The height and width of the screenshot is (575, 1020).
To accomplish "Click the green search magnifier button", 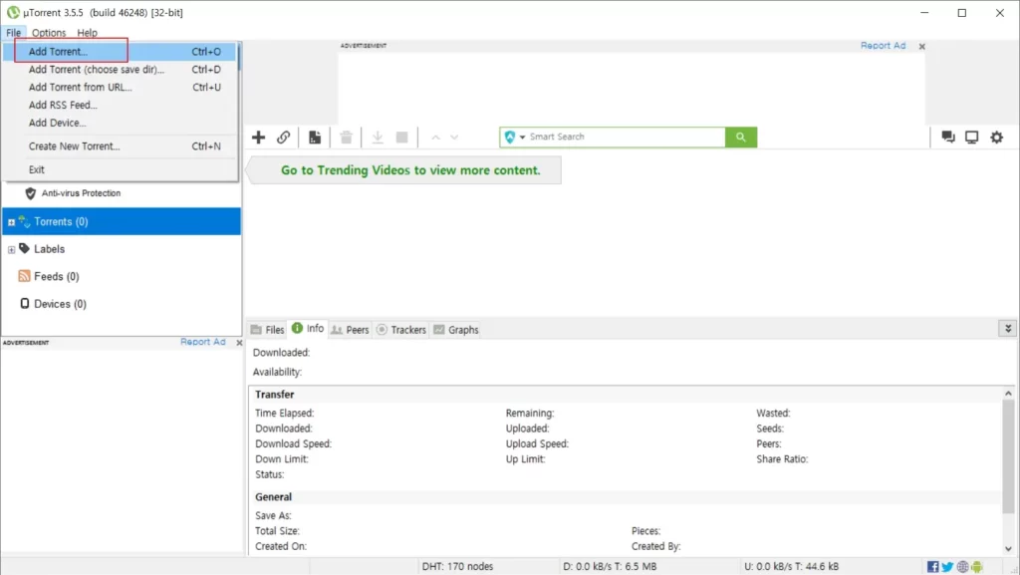I will [741, 138].
